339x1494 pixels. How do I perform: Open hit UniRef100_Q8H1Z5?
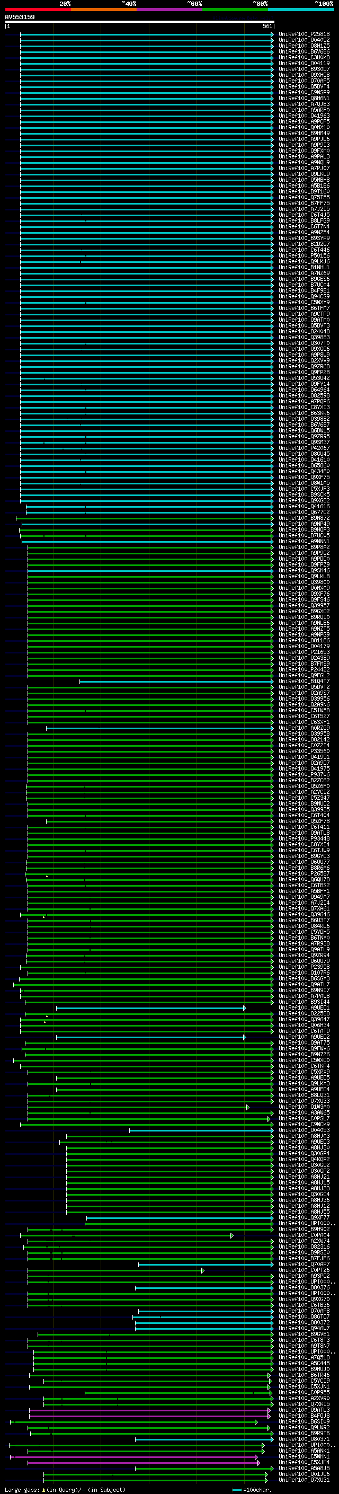point(304,46)
